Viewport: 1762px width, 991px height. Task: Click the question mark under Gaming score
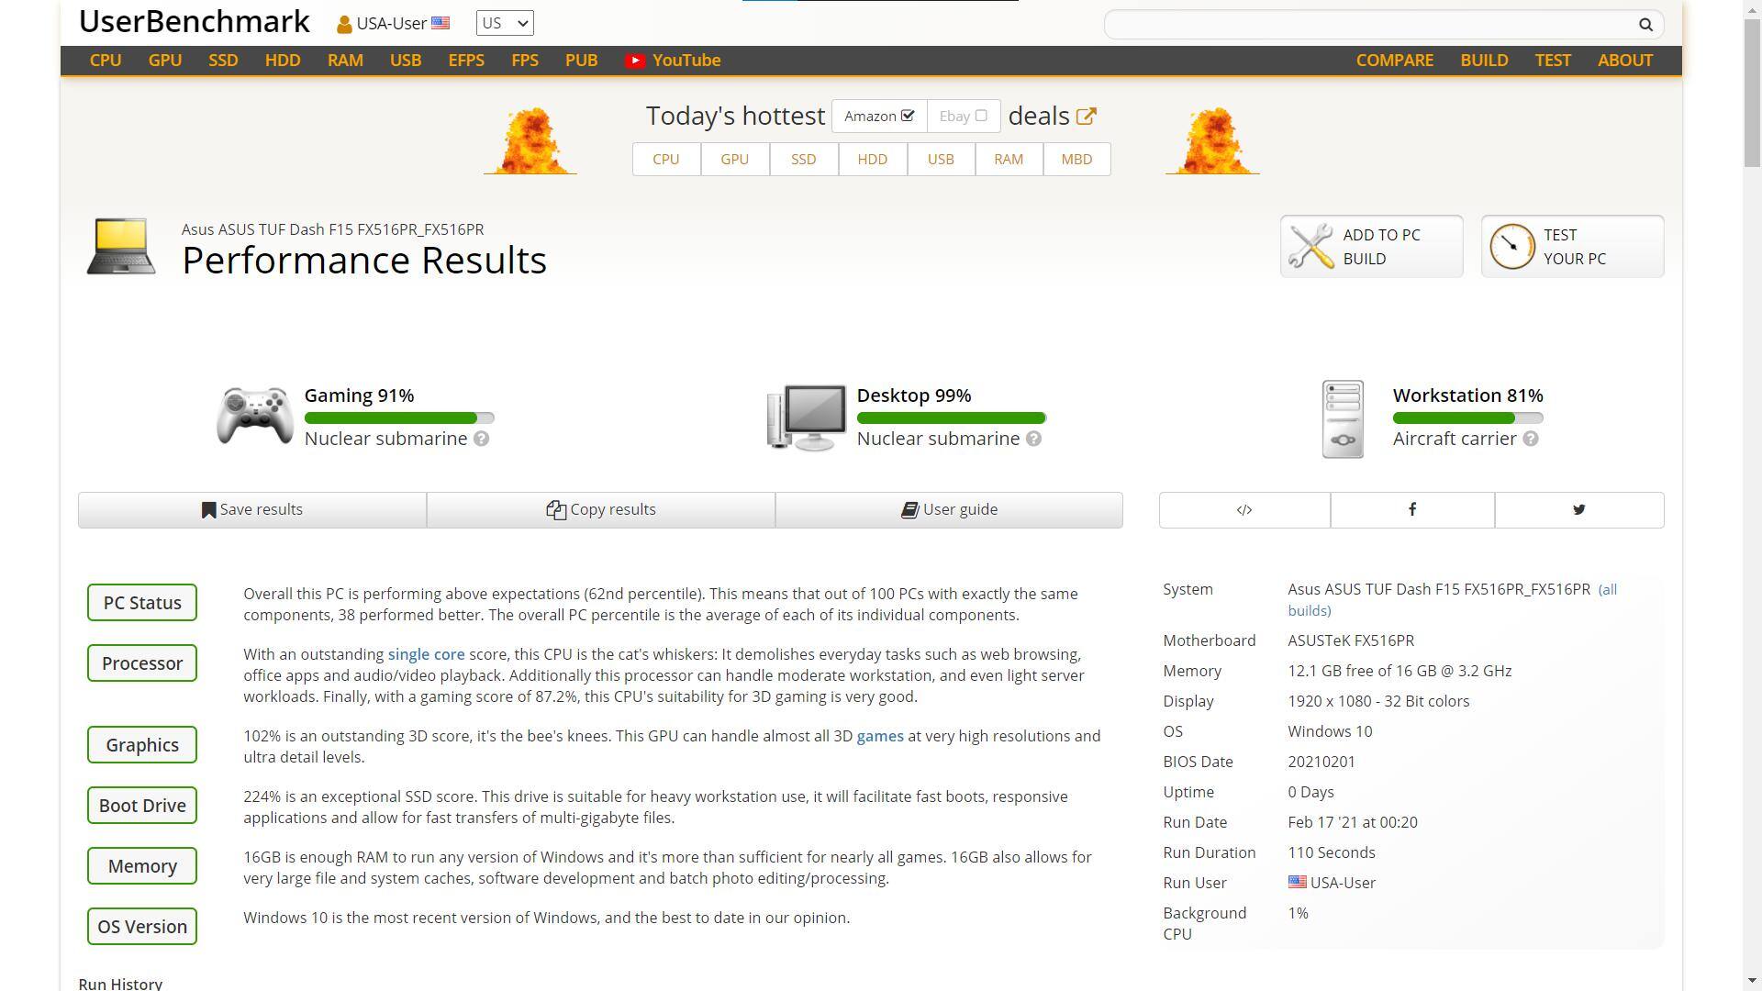(481, 439)
